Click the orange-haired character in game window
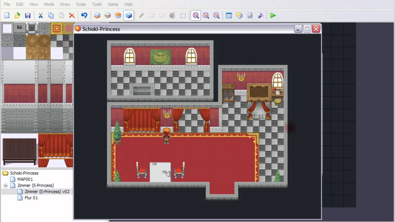Viewport: 395px width, 222px height. 167,136
